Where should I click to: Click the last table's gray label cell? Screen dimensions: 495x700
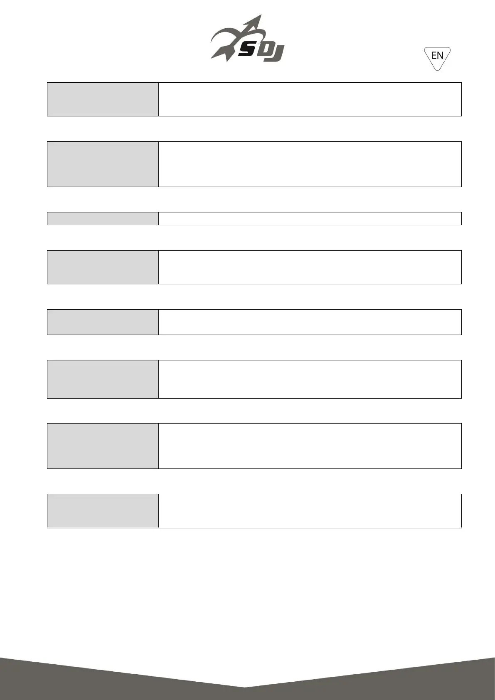tap(103, 511)
